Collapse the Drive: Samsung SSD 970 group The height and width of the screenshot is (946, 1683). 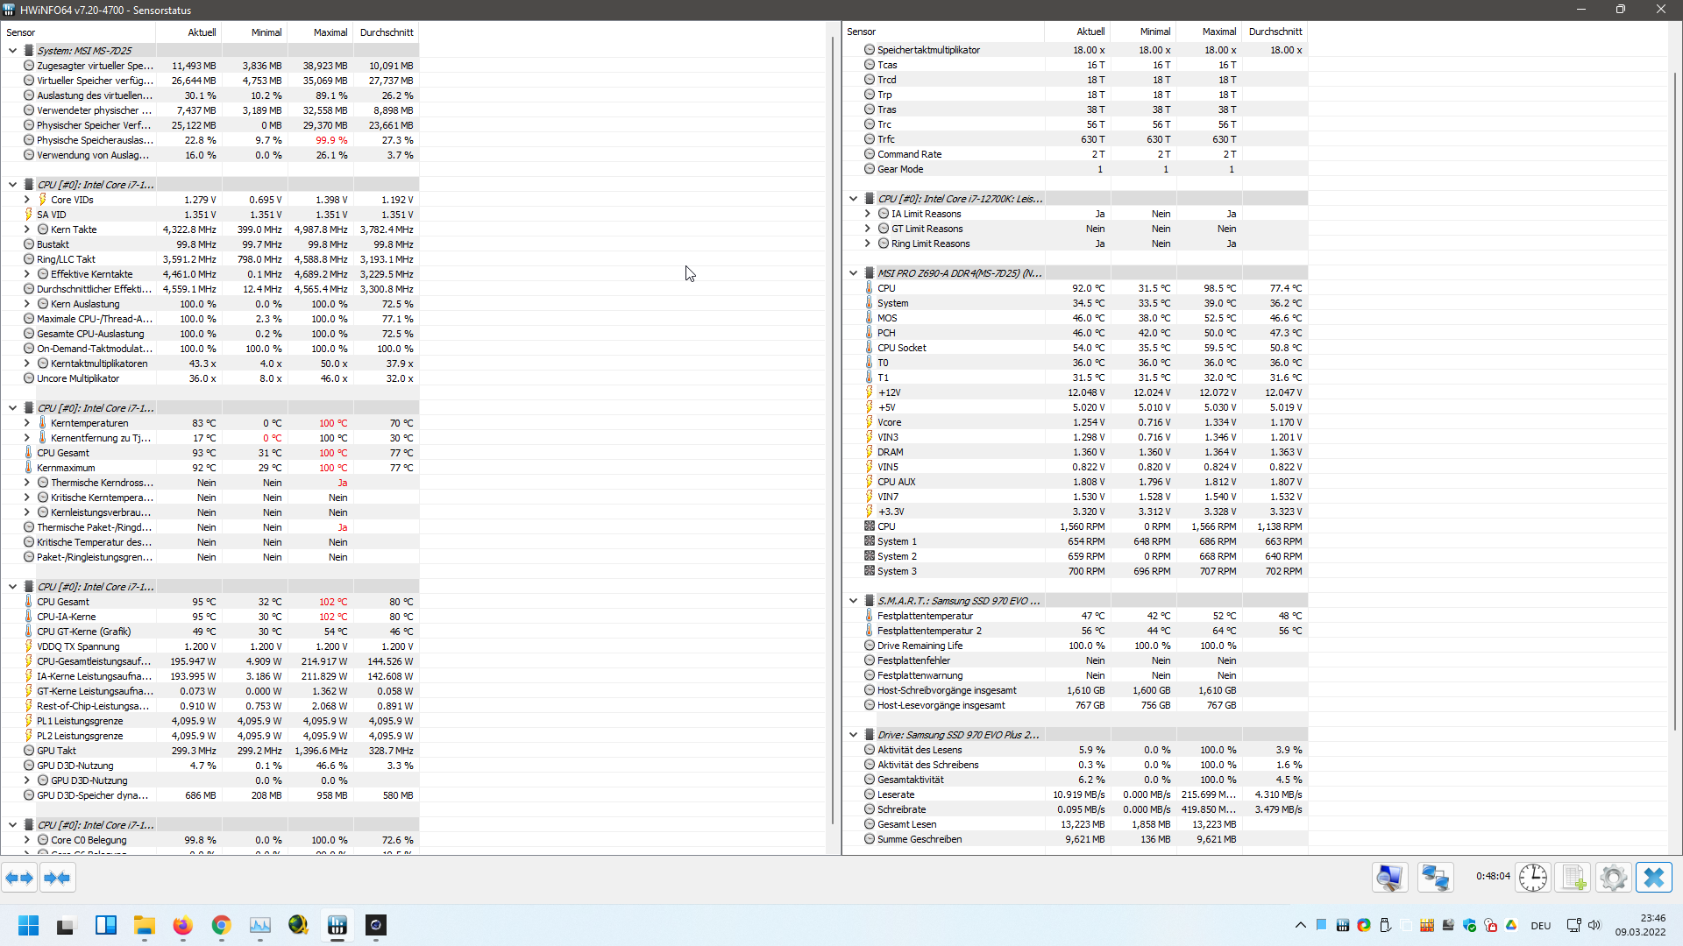coord(853,735)
